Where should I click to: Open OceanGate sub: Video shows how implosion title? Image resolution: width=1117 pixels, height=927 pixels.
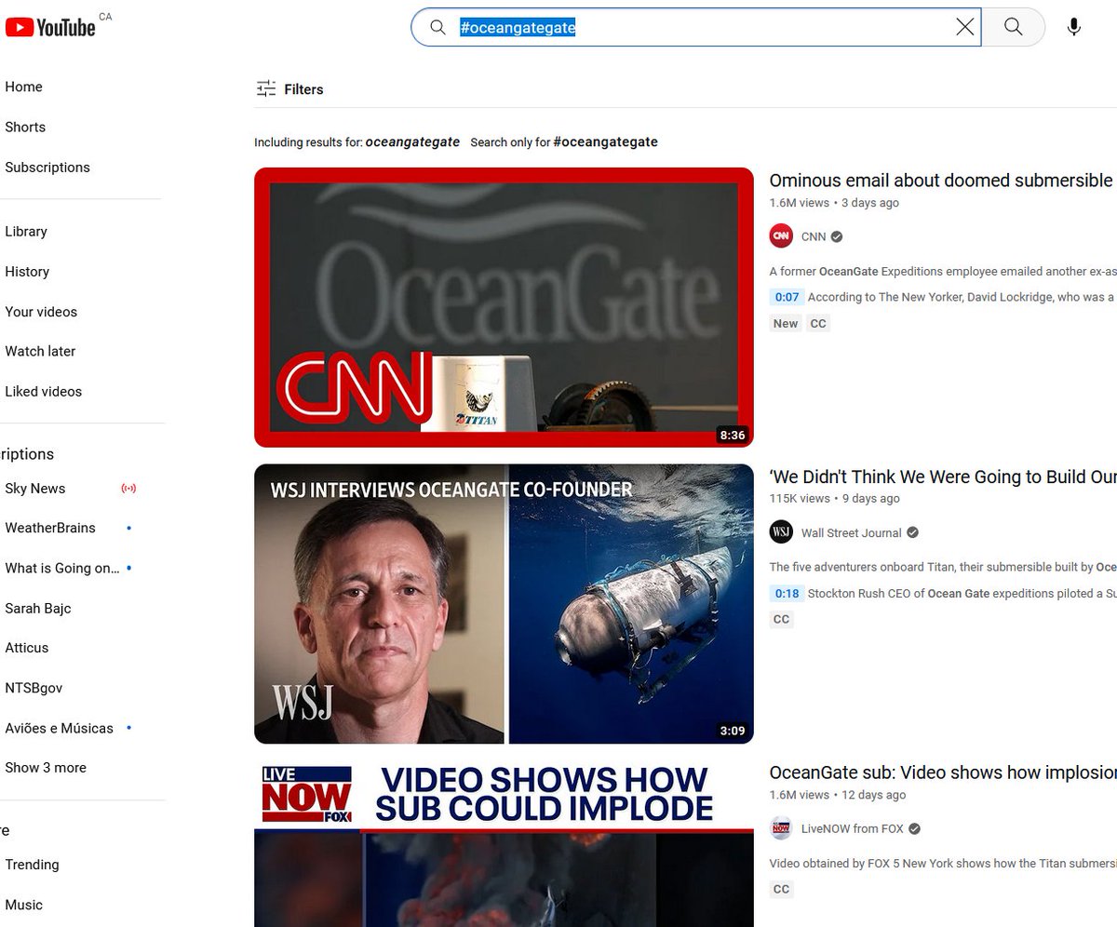tap(943, 772)
